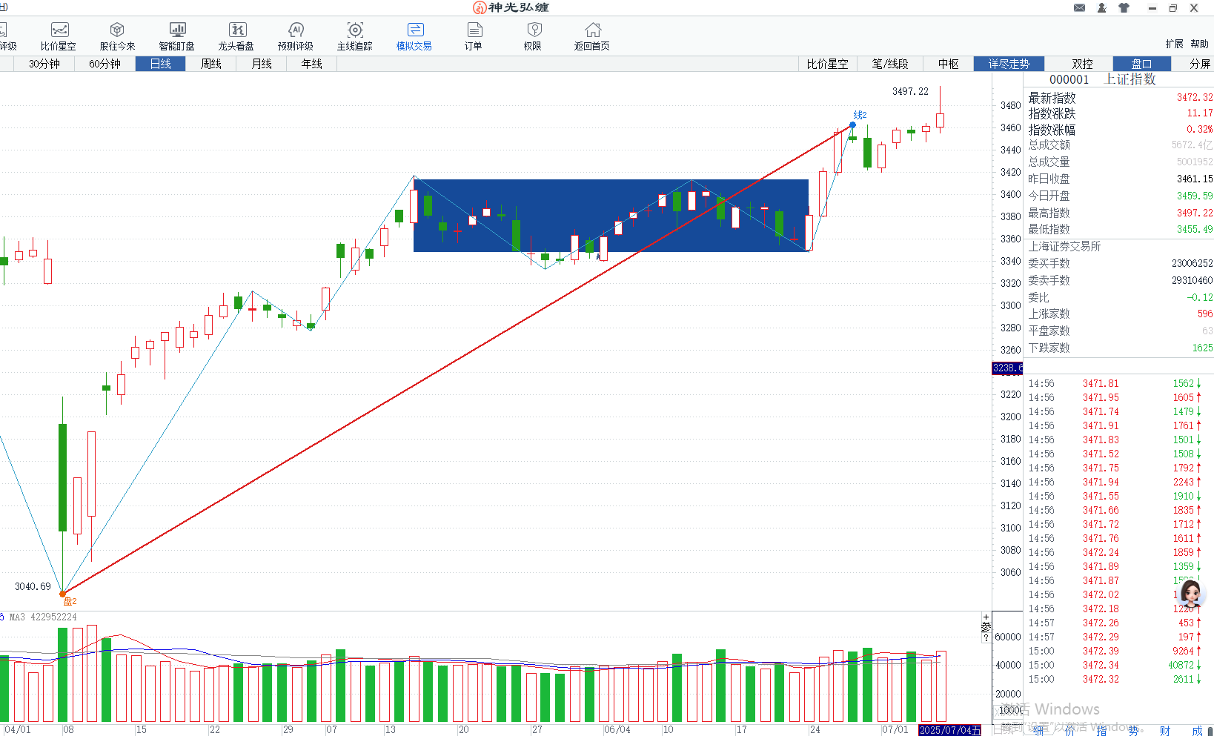
Task: Switch to the 周线 weekly chart tab
Action: (x=211, y=64)
